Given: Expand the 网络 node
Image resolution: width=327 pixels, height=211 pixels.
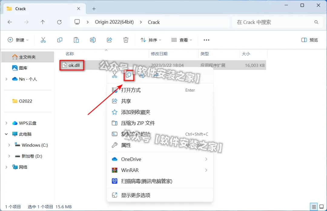Looking at the screenshot, I should click(x=6, y=167).
